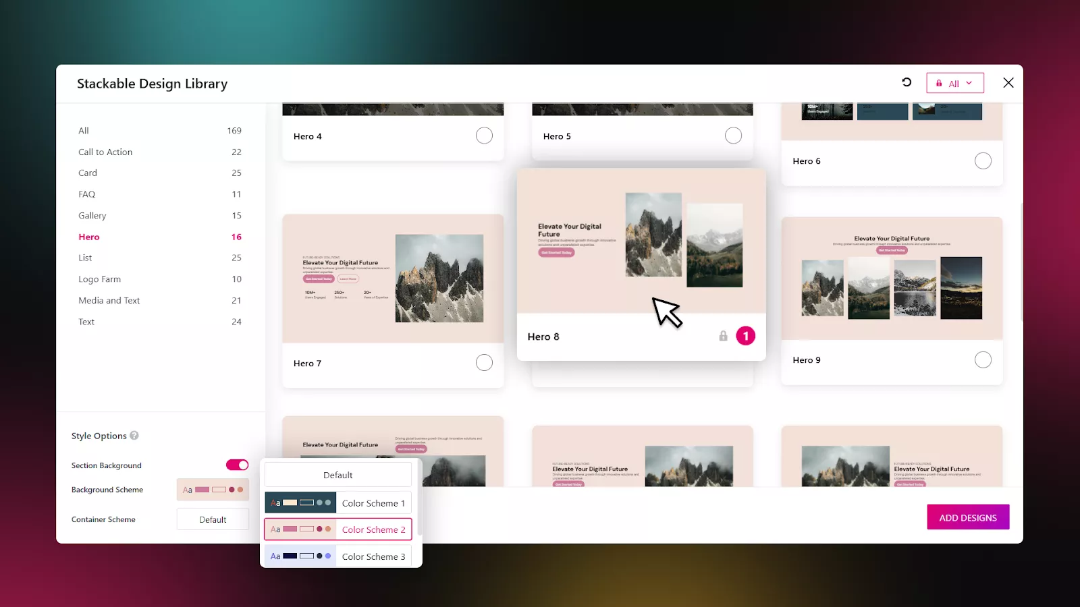Open the Container Scheme Default dropdown
Screen dimensions: 1080x607
click(213, 519)
